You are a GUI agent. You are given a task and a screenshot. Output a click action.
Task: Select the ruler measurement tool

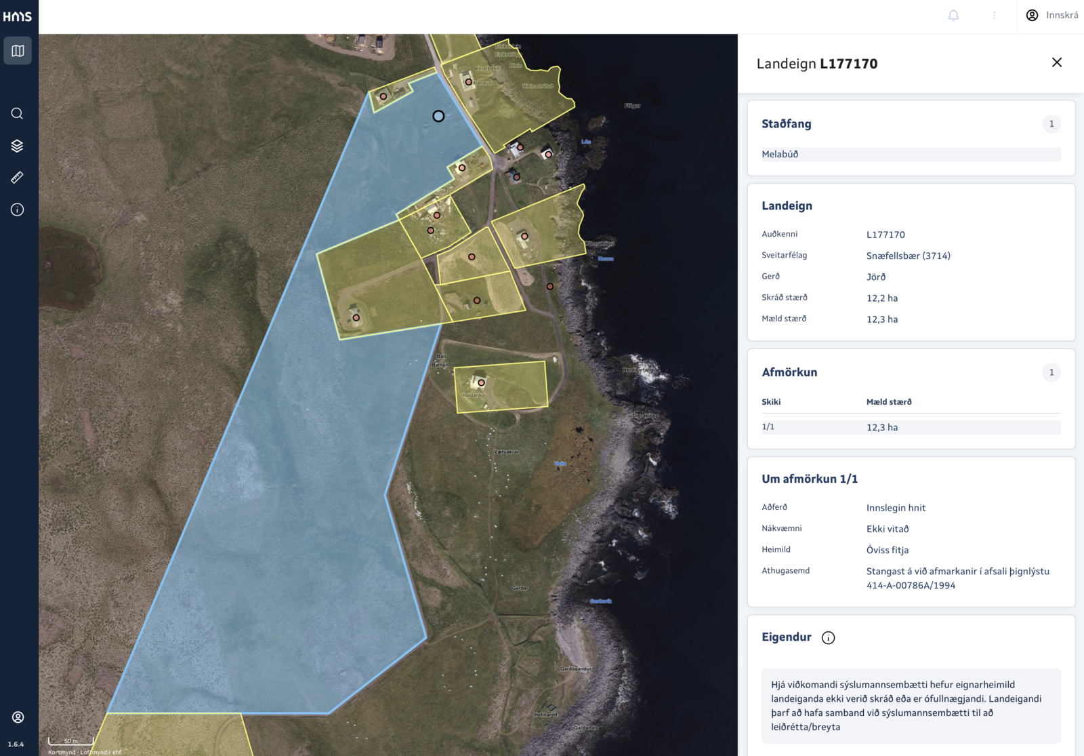click(x=18, y=178)
